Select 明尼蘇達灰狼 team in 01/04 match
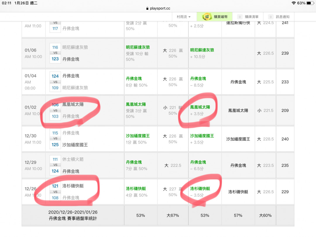 click(75, 88)
